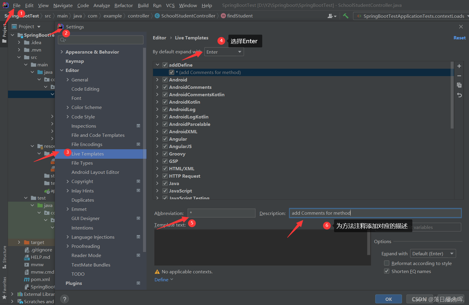The width and height of the screenshot is (469, 305).
Task: Open the user account icon menu
Action: [332, 16]
